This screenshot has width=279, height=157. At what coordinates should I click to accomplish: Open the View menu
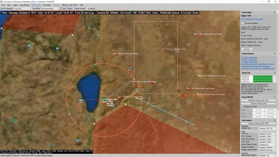[x=9, y=5]
